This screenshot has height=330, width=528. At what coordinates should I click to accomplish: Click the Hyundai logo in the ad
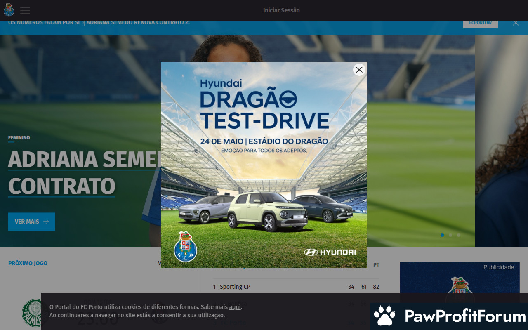[330, 252]
